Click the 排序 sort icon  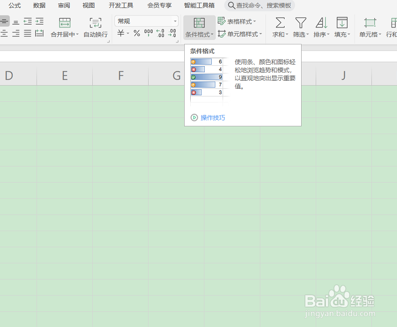tap(322, 23)
